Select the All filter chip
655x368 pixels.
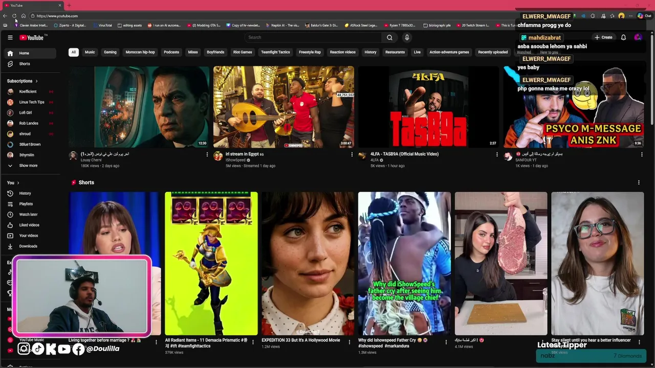click(74, 52)
